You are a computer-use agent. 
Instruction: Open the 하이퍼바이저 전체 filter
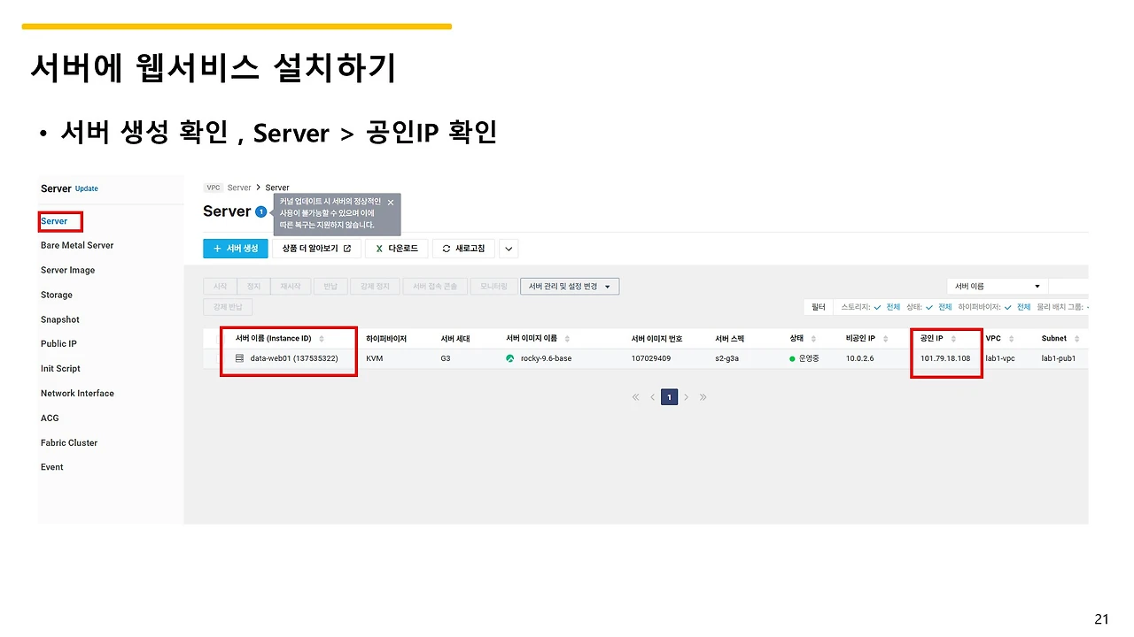click(1017, 307)
